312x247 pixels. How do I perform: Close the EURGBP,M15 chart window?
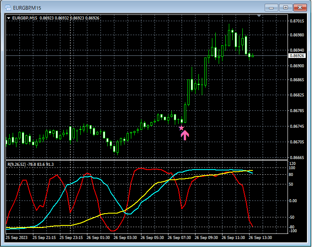point(300,8)
